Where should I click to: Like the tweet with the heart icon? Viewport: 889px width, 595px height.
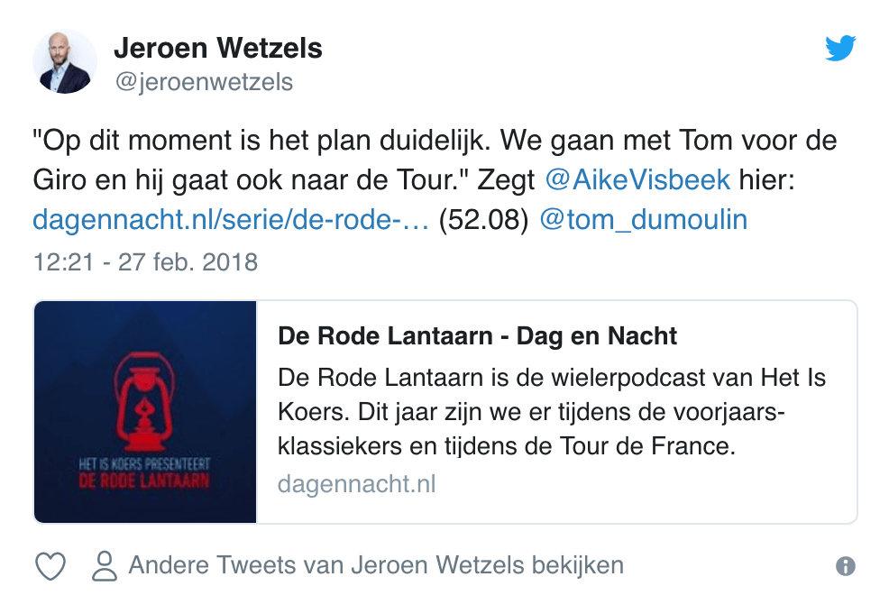(x=50, y=566)
